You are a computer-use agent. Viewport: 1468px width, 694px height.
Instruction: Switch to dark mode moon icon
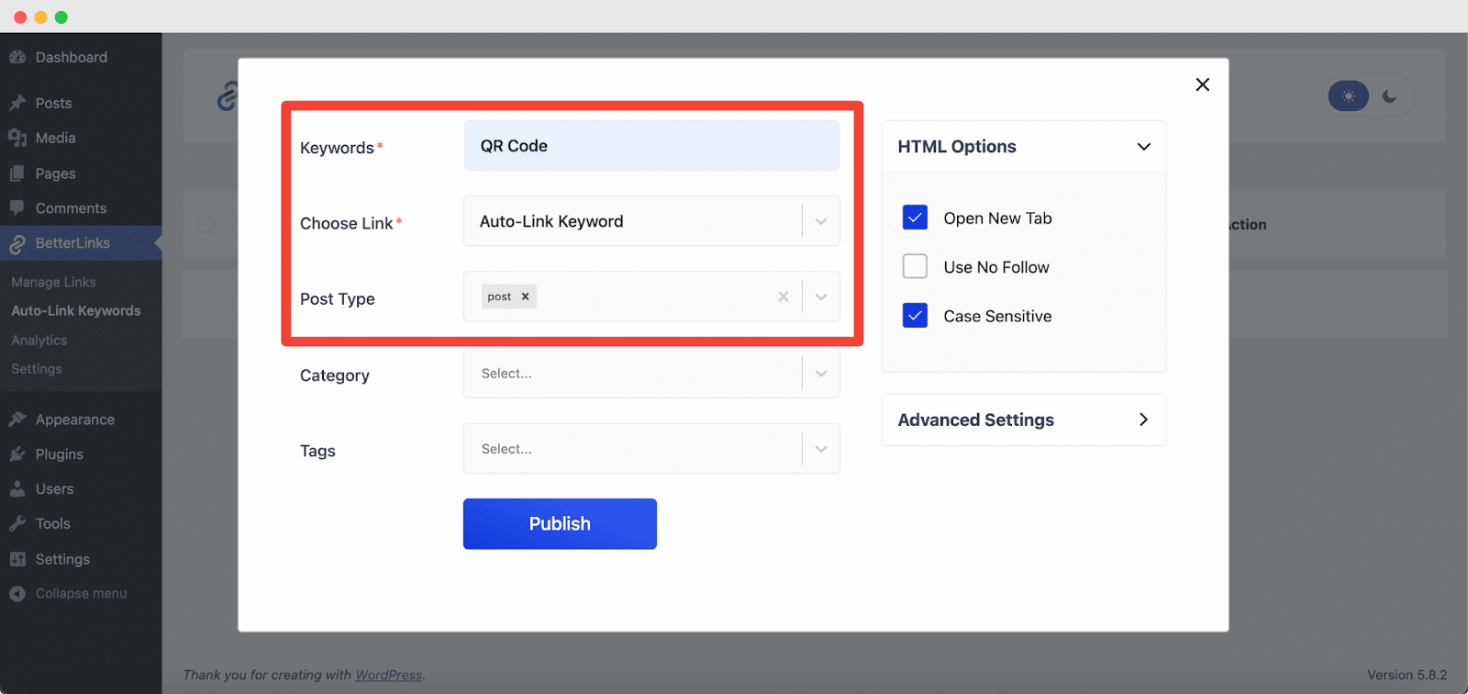click(x=1390, y=96)
